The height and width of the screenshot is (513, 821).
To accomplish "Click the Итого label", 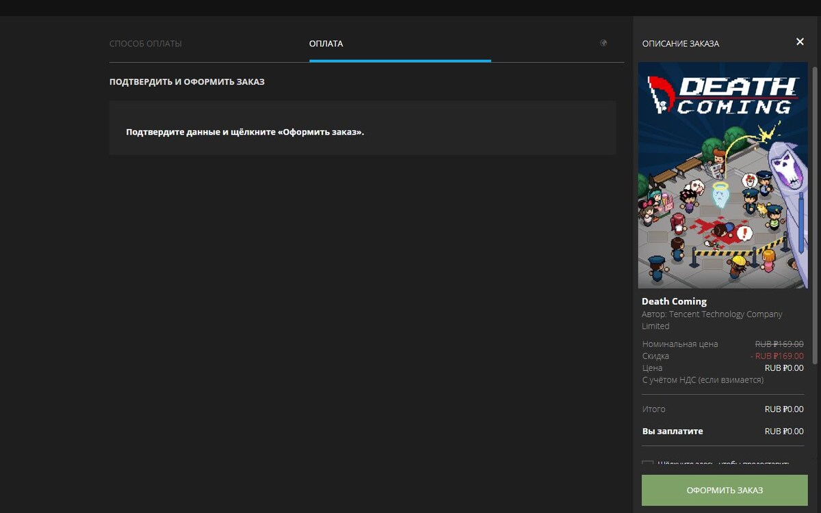I will pos(653,409).
